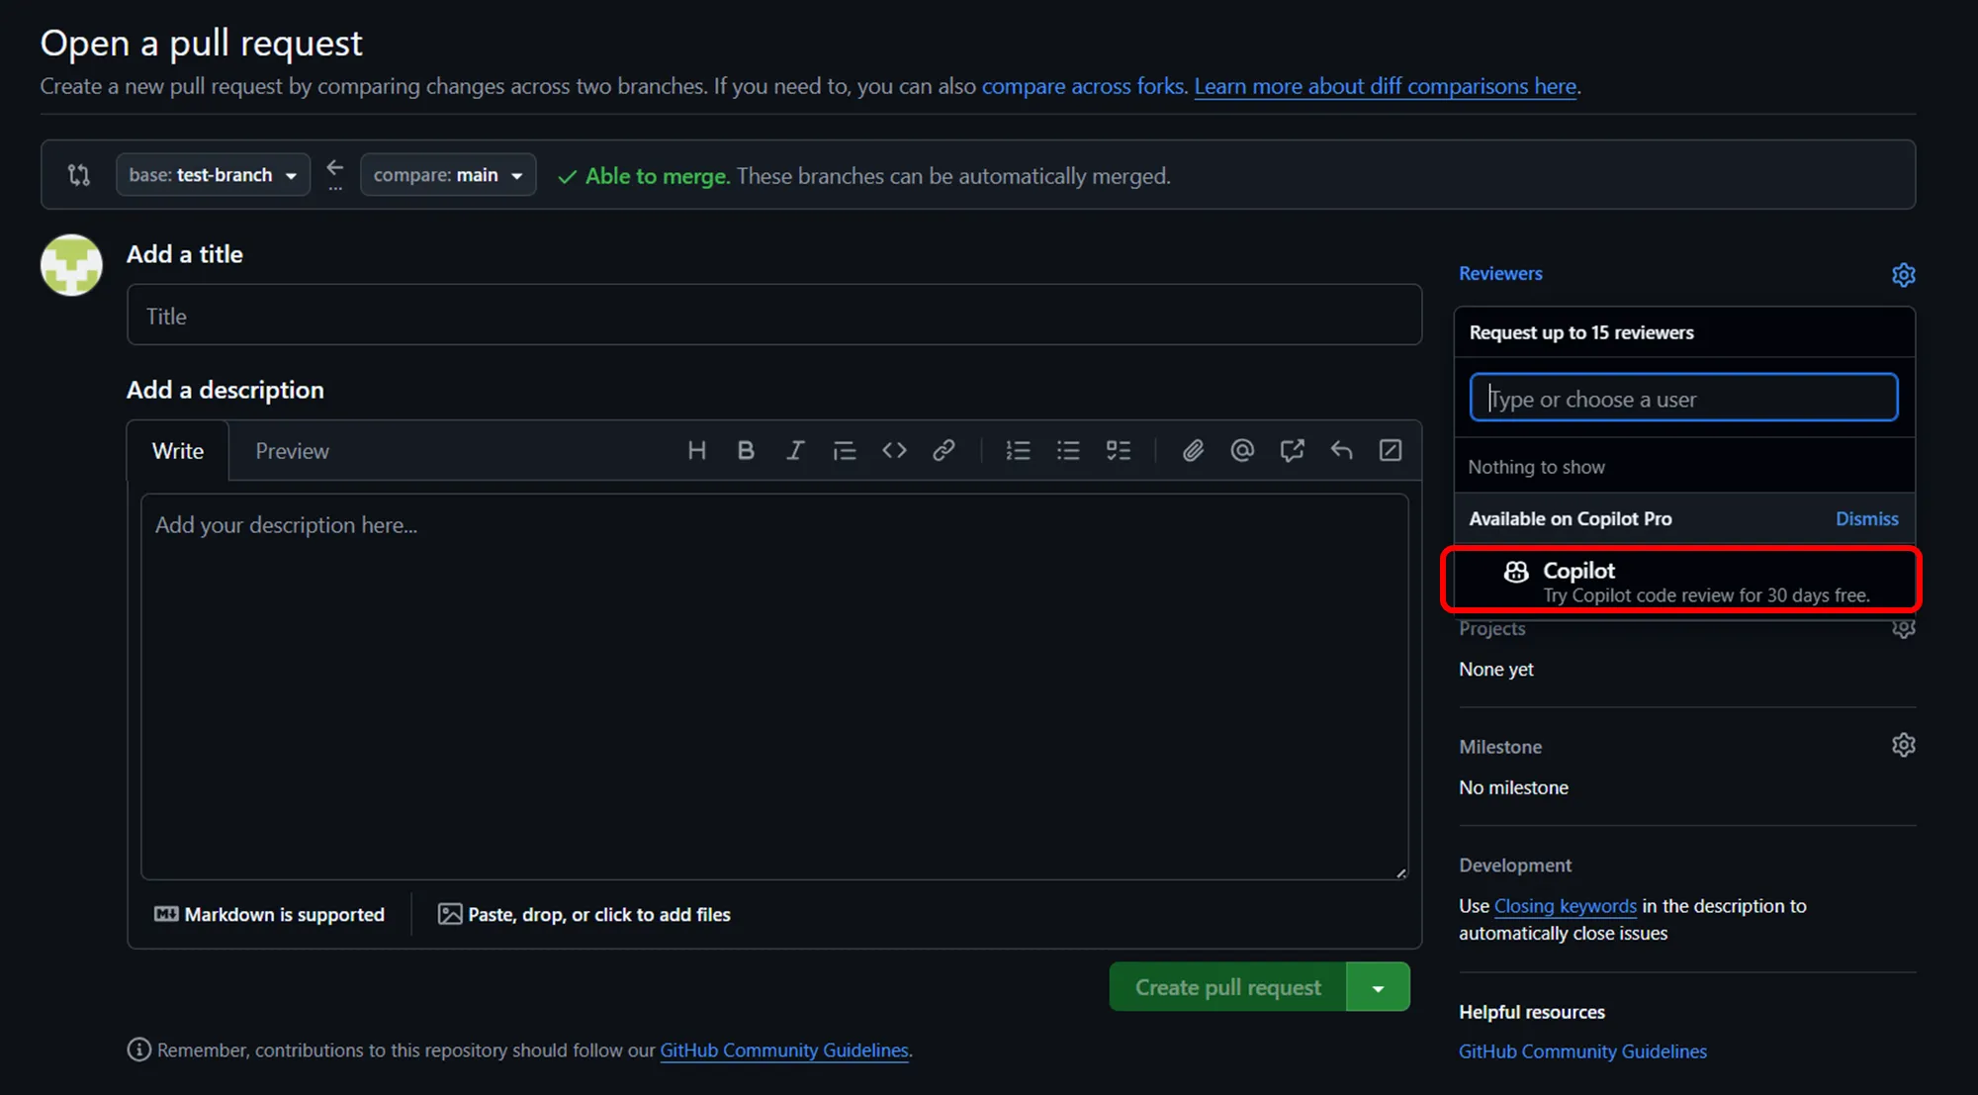Screen dimensions: 1978x1095
Task: Create the pull request
Action: pyautogui.click(x=1226, y=986)
